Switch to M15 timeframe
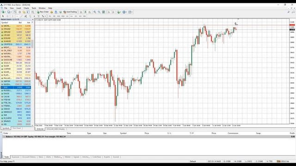 [59, 16]
